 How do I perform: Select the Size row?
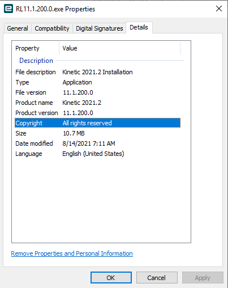(x=97, y=133)
